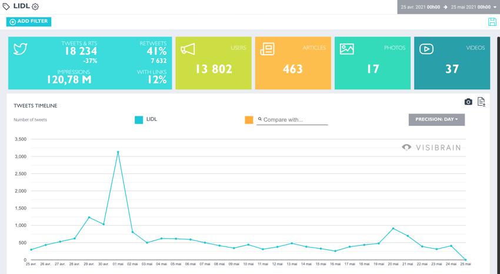500x274 pixels.
Task: Take chart snapshot with camera icon
Action: 468,102
